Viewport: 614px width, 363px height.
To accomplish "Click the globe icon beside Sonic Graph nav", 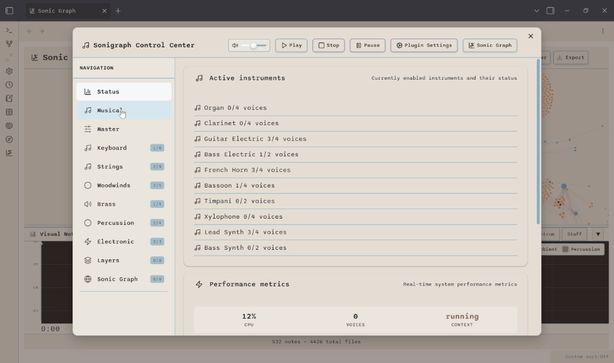I will click(88, 279).
